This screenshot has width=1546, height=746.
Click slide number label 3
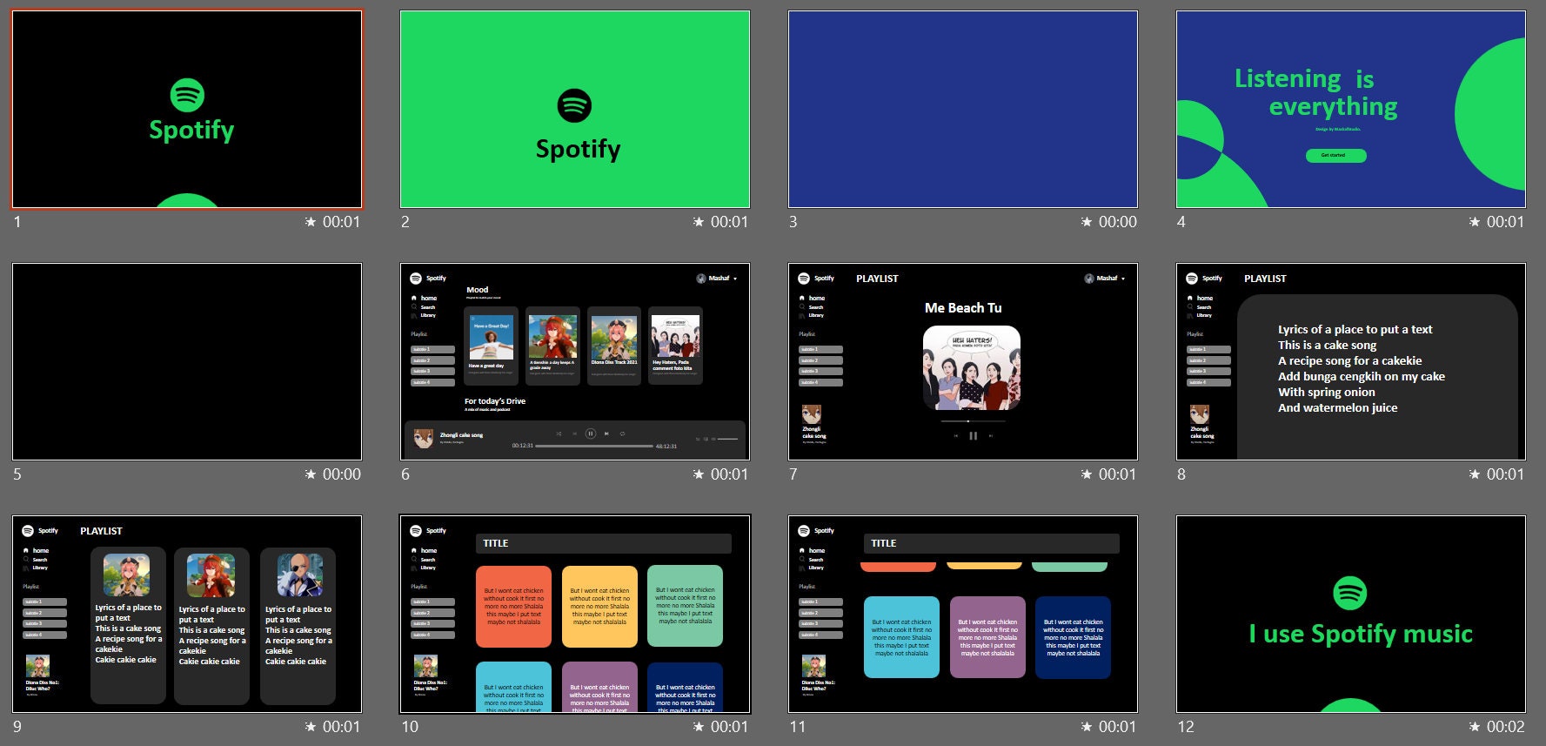tap(793, 222)
